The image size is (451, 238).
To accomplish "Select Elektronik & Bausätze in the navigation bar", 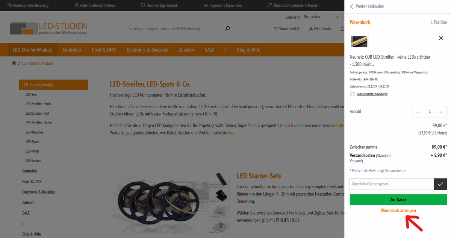I will 147,50.
